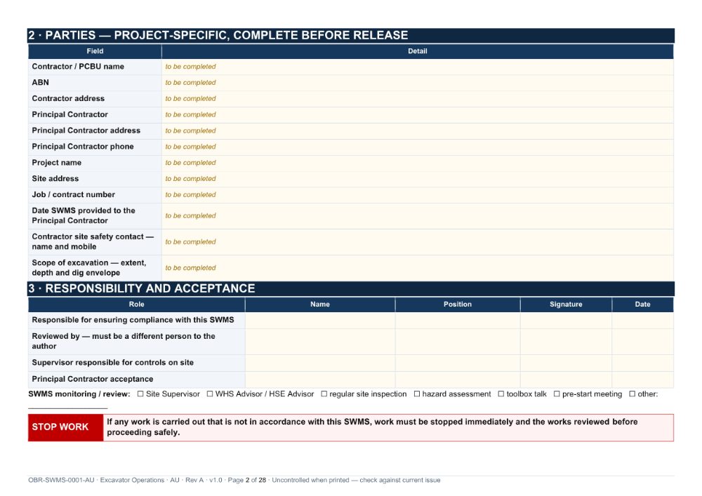The height and width of the screenshot is (496, 702).
Task: Click the Scope of excavation detail field
Action: click(x=417, y=268)
